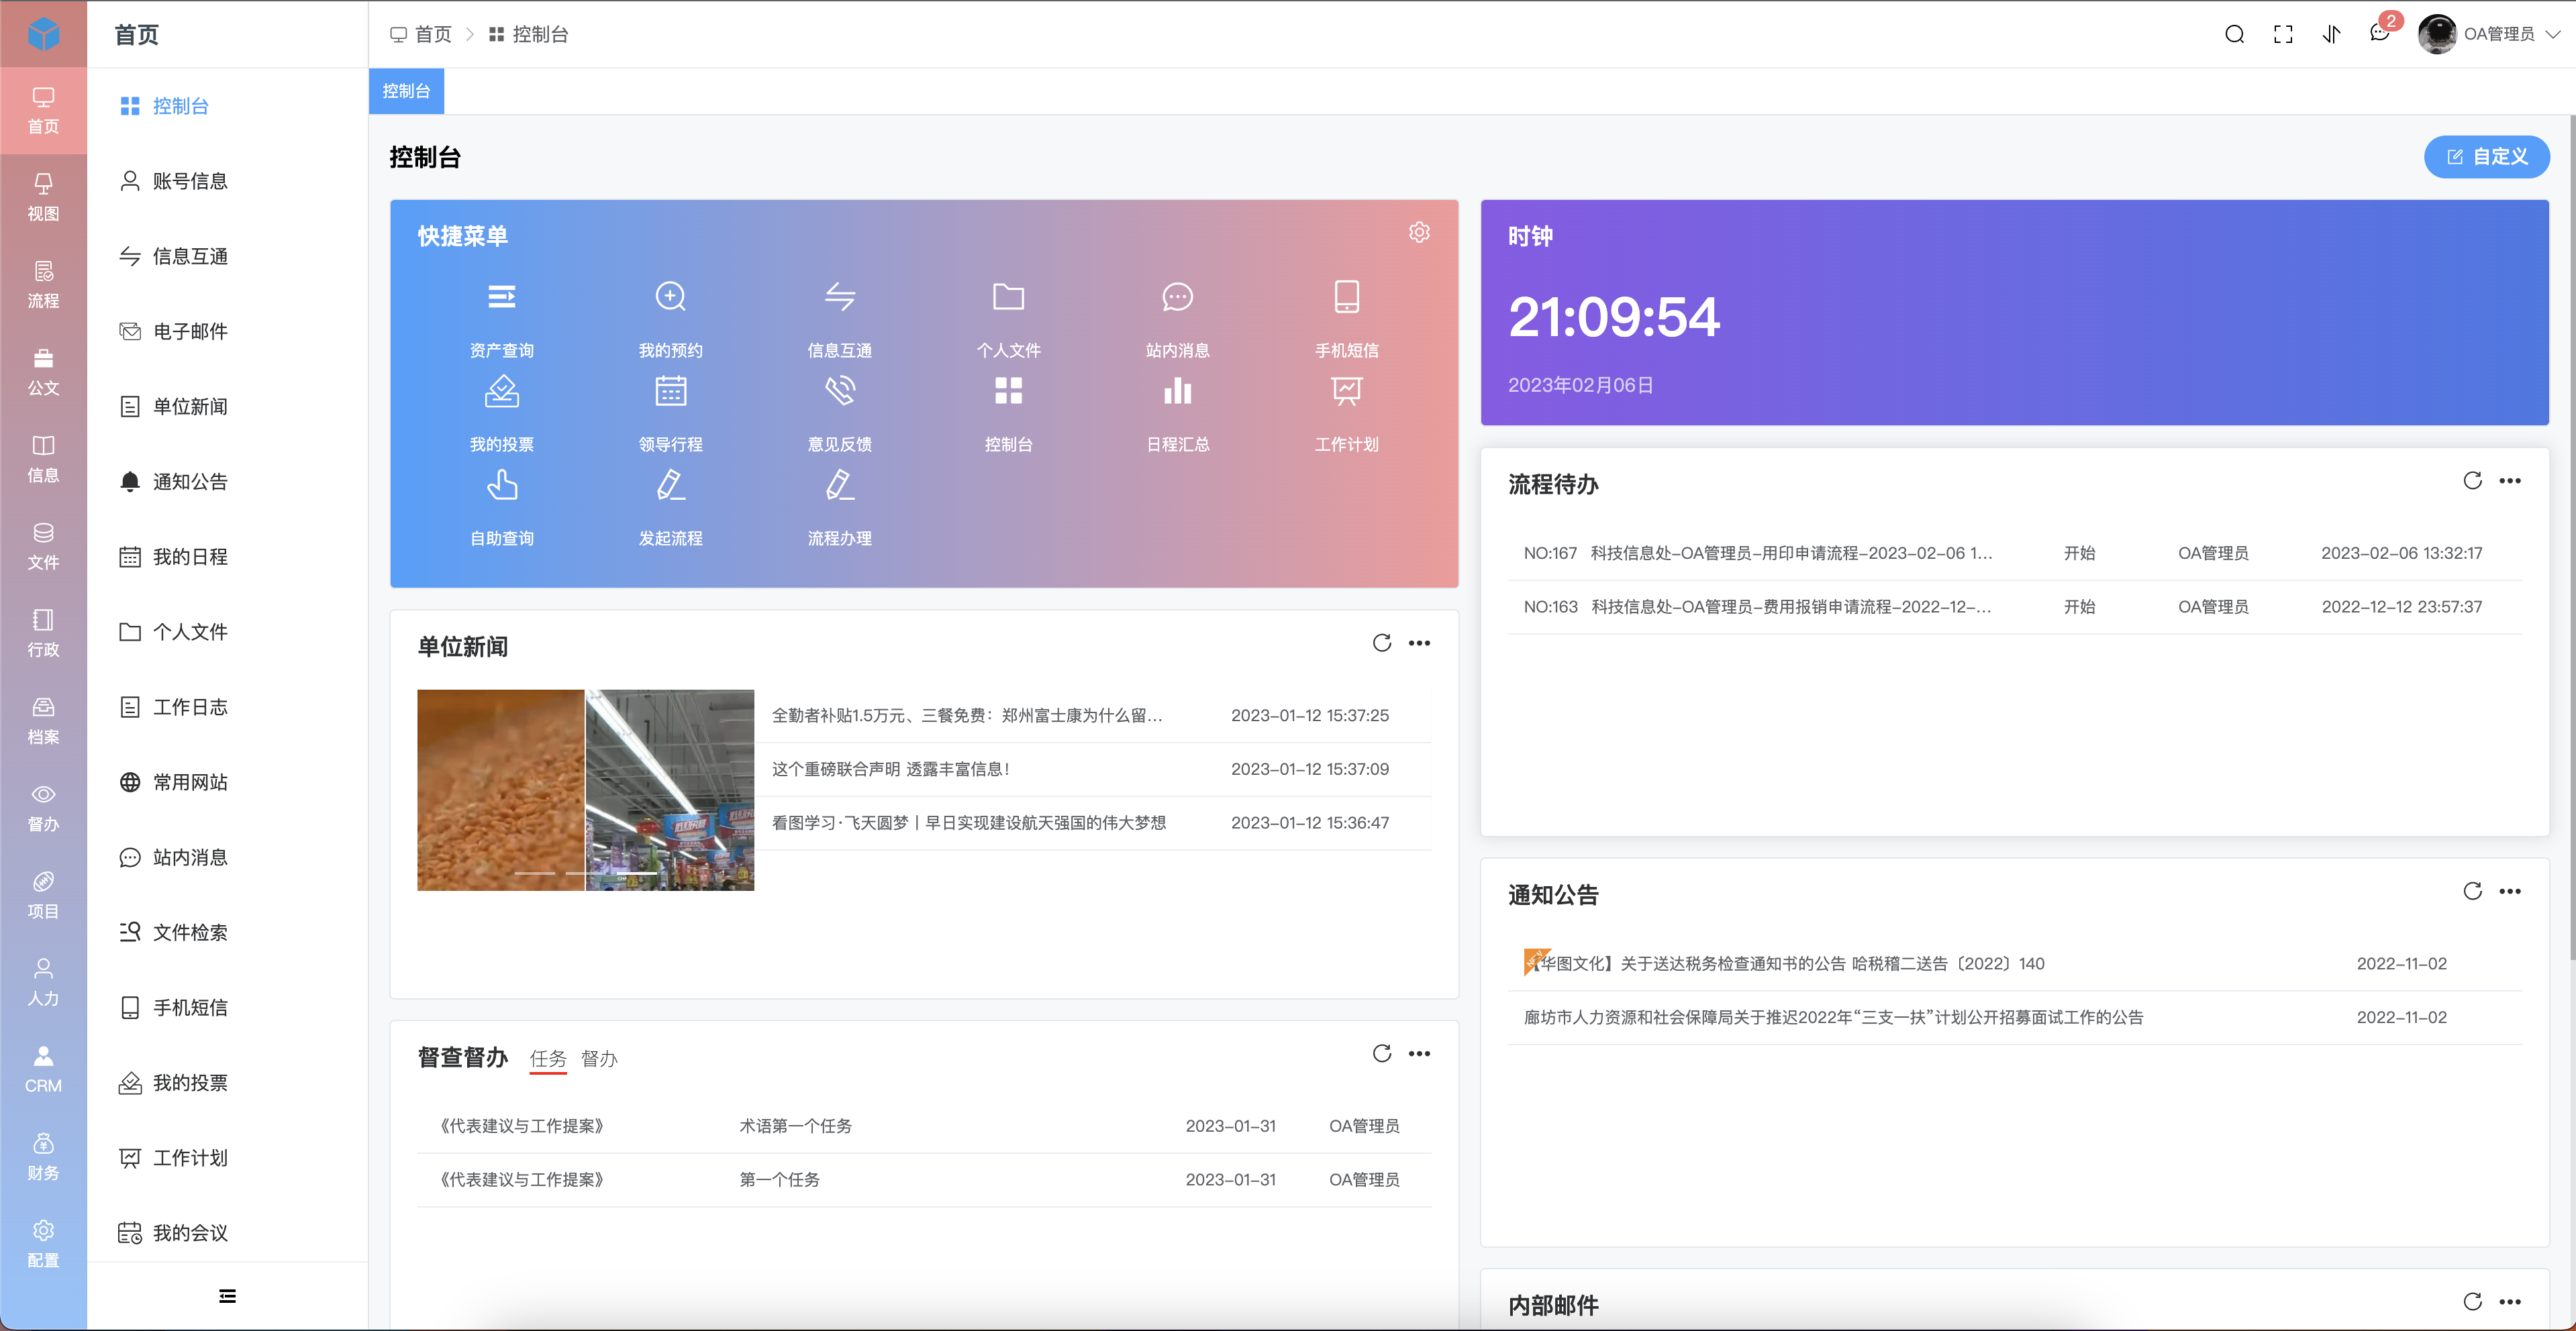Toggle fullscreen mode icon in top bar

tap(2283, 34)
